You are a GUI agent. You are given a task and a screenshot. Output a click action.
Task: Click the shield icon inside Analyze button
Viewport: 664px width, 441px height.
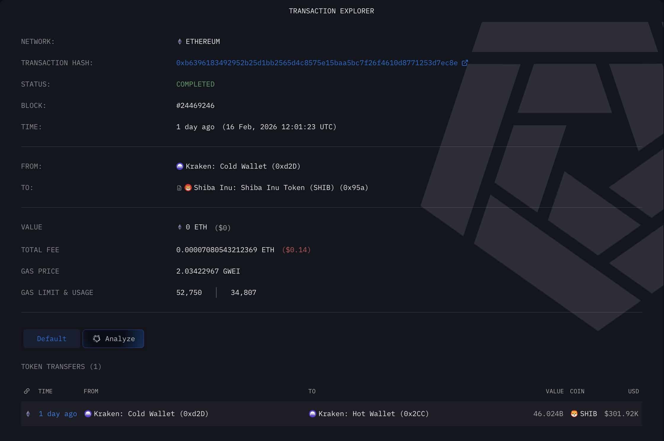[x=97, y=339]
